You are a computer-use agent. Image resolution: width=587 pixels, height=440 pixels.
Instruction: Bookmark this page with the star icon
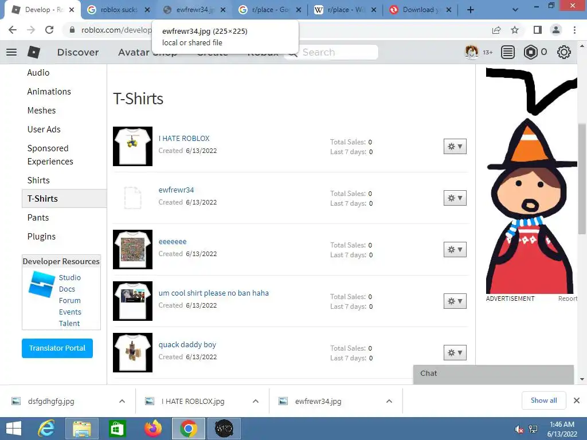point(515,30)
